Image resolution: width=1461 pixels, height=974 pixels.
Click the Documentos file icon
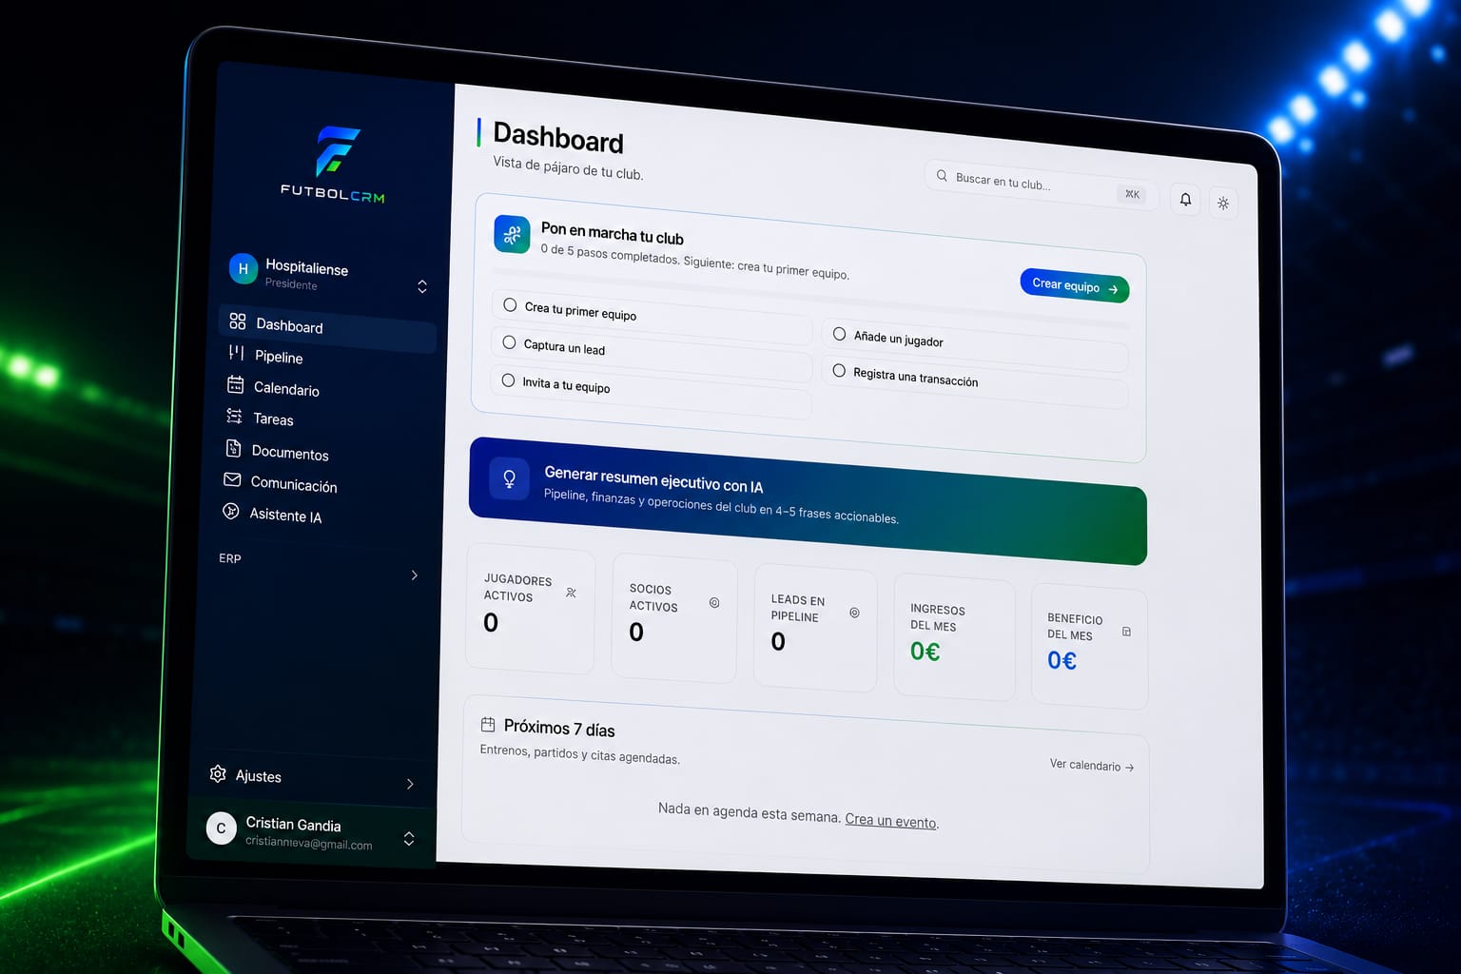(x=233, y=448)
